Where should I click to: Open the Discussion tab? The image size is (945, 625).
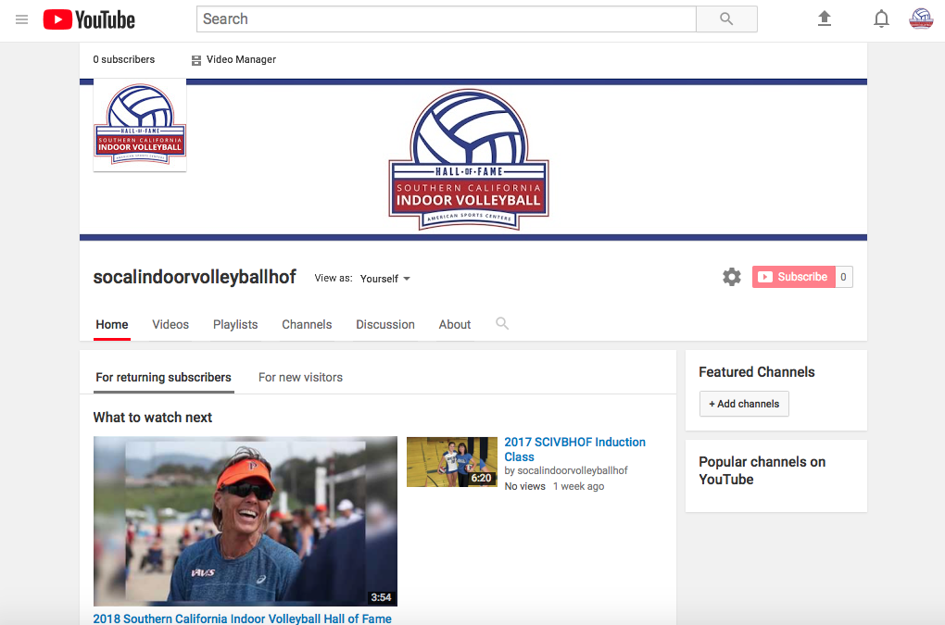click(x=385, y=325)
